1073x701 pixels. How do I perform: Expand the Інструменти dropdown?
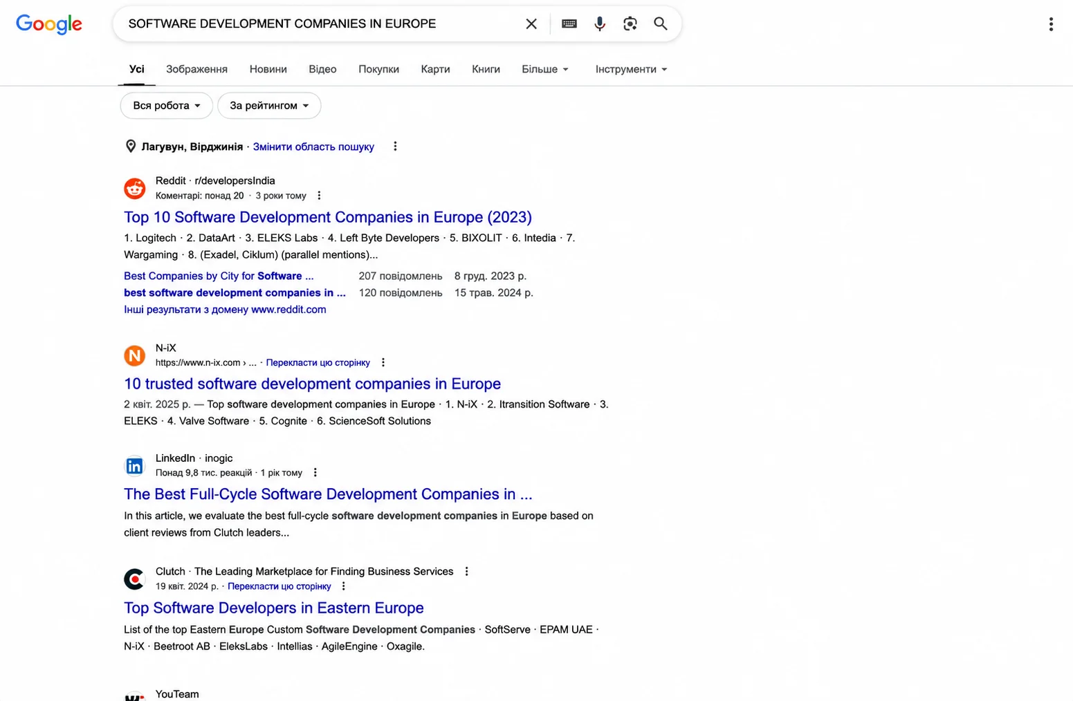coord(632,69)
